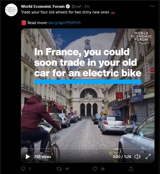Like the tweet with heart icon
The image size is (160, 174).
click(x=95, y=169)
